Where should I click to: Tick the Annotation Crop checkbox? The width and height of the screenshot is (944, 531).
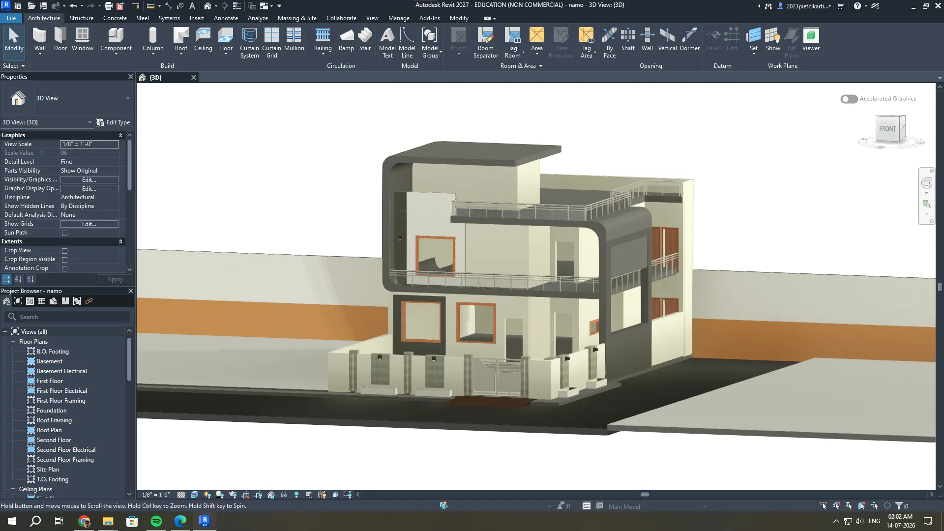(64, 268)
